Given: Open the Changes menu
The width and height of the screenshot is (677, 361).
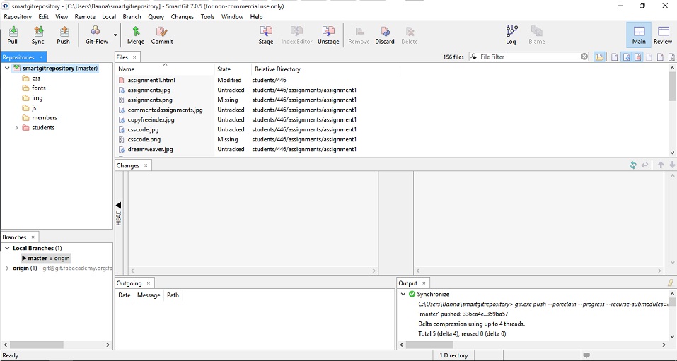Looking at the screenshot, I should (183, 17).
